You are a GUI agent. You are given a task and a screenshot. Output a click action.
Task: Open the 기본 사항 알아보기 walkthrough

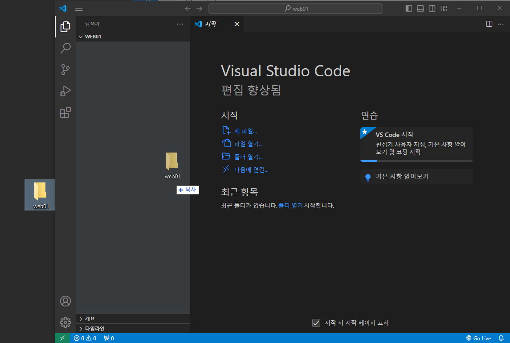tap(416, 176)
